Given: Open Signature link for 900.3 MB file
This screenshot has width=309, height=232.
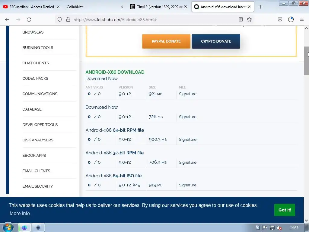Looking at the screenshot, I should click(188, 139).
